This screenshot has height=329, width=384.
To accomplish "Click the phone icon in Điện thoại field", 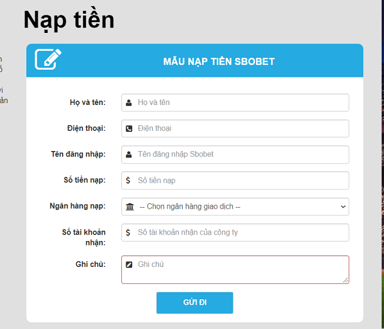I will pos(129,129).
